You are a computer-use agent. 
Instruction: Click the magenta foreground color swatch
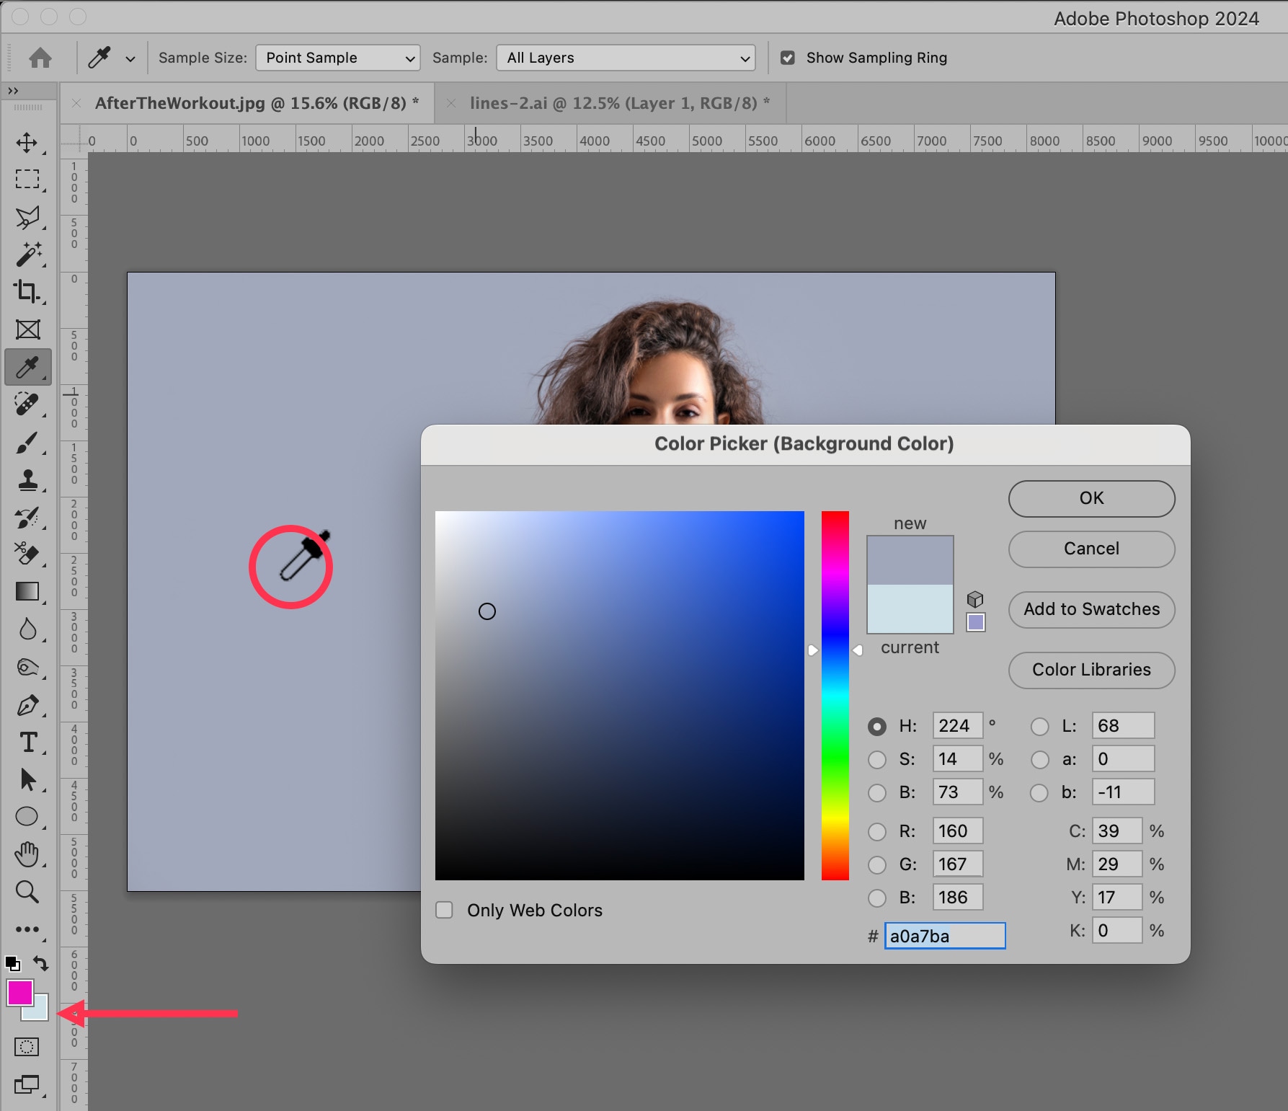pyautogui.click(x=19, y=992)
